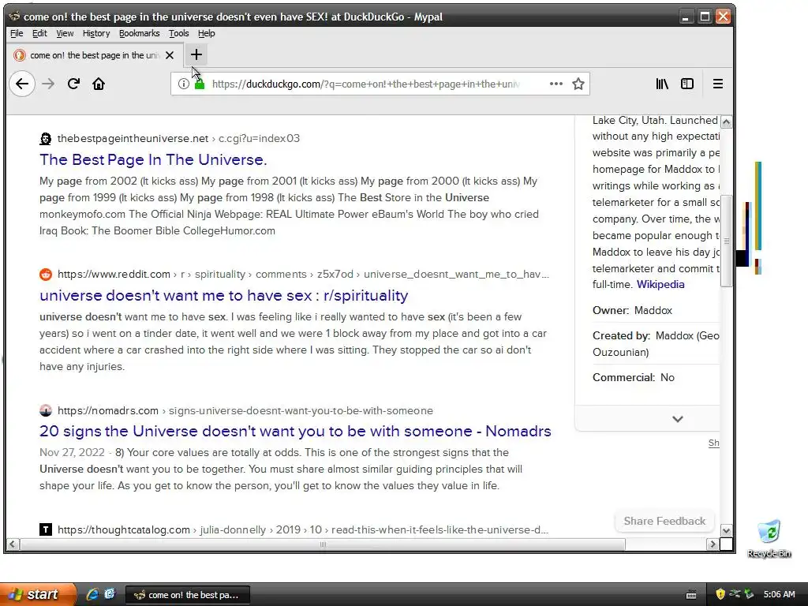This screenshot has height=606, width=808.
Task: Click the thoughtcatalog favicon
Action: pos(45,529)
